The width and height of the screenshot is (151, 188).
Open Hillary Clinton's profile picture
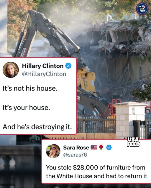[x=11, y=70]
